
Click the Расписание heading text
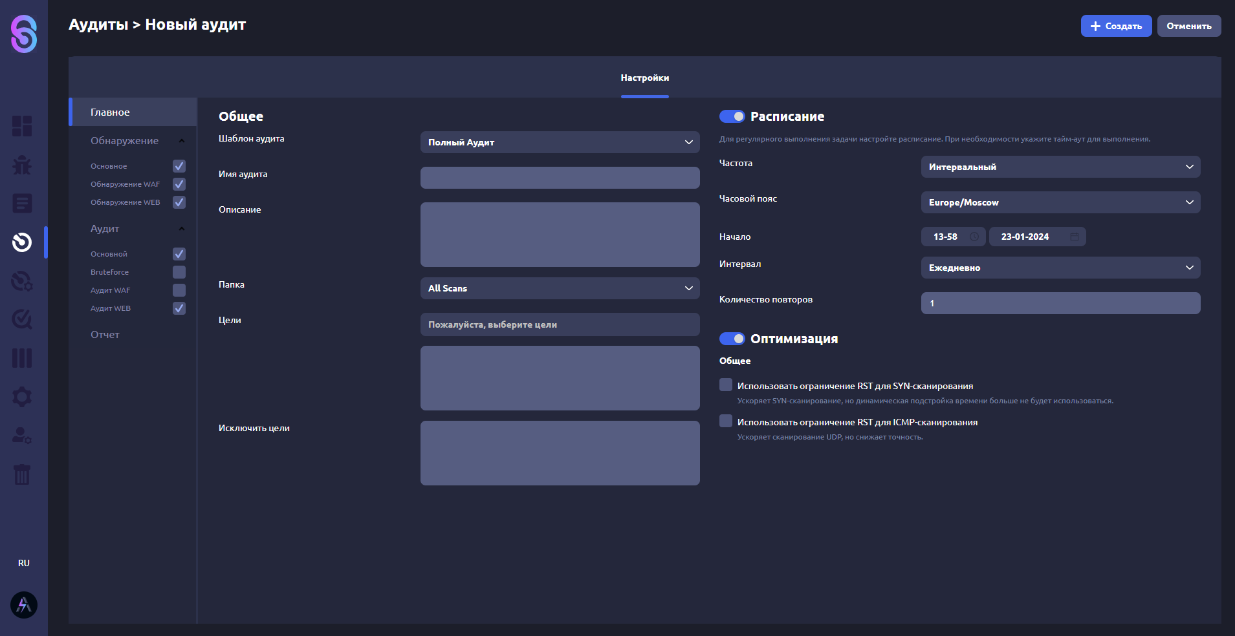(787, 116)
